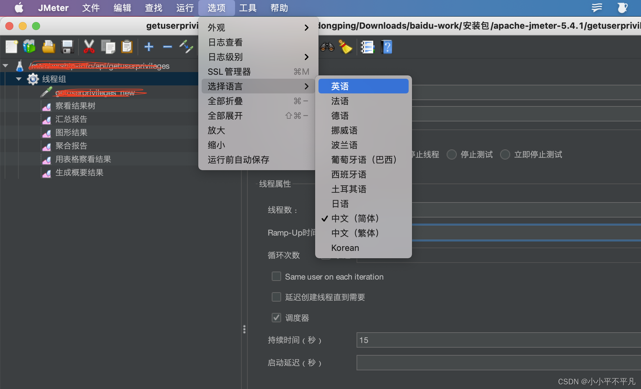Toggle the 延迟创建线程直到需要 checkbox

point(276,297)
